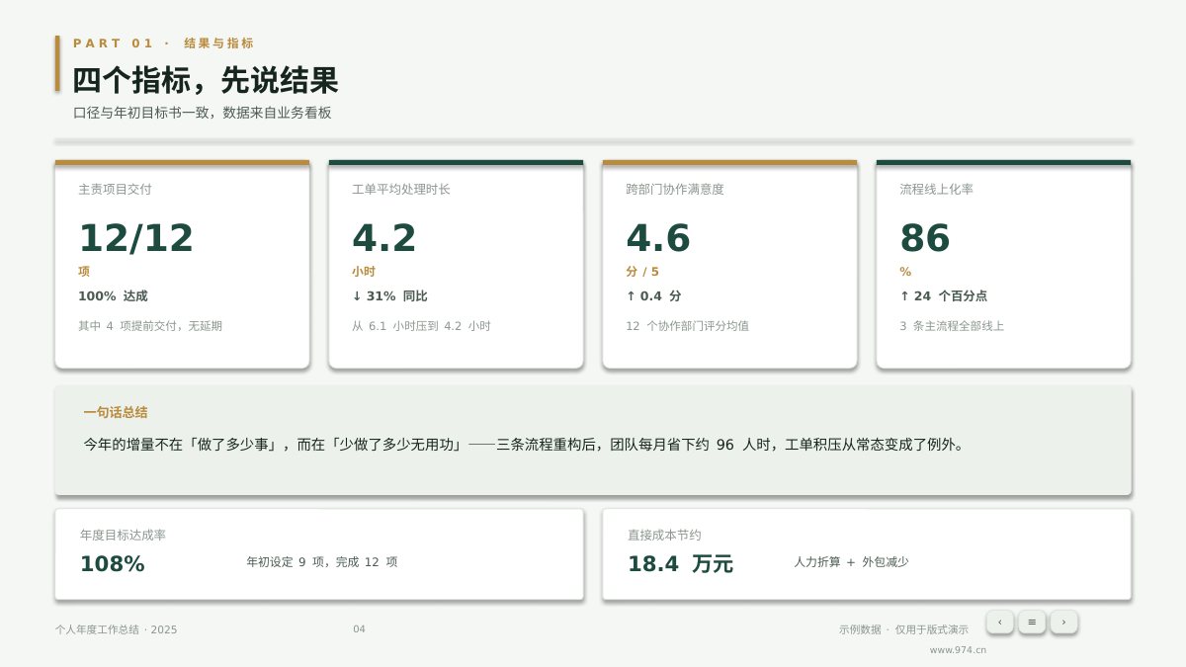Click the 分 / 5 unit label
The image size is (1186, 667).
(x=642, y=272)
